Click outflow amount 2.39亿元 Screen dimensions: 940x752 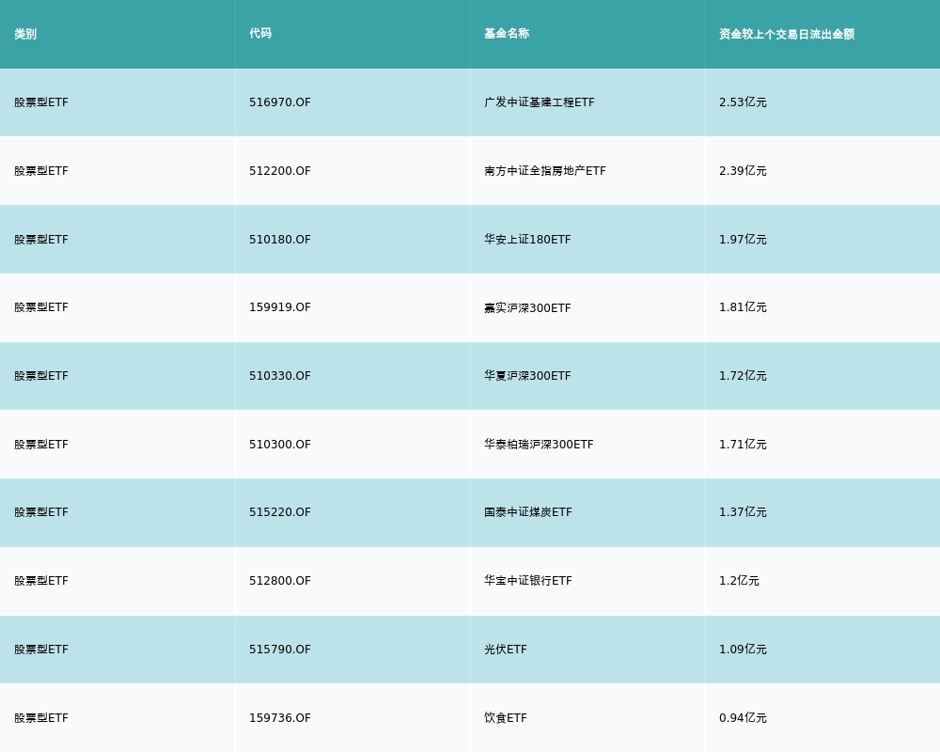[x=743, y=171]
